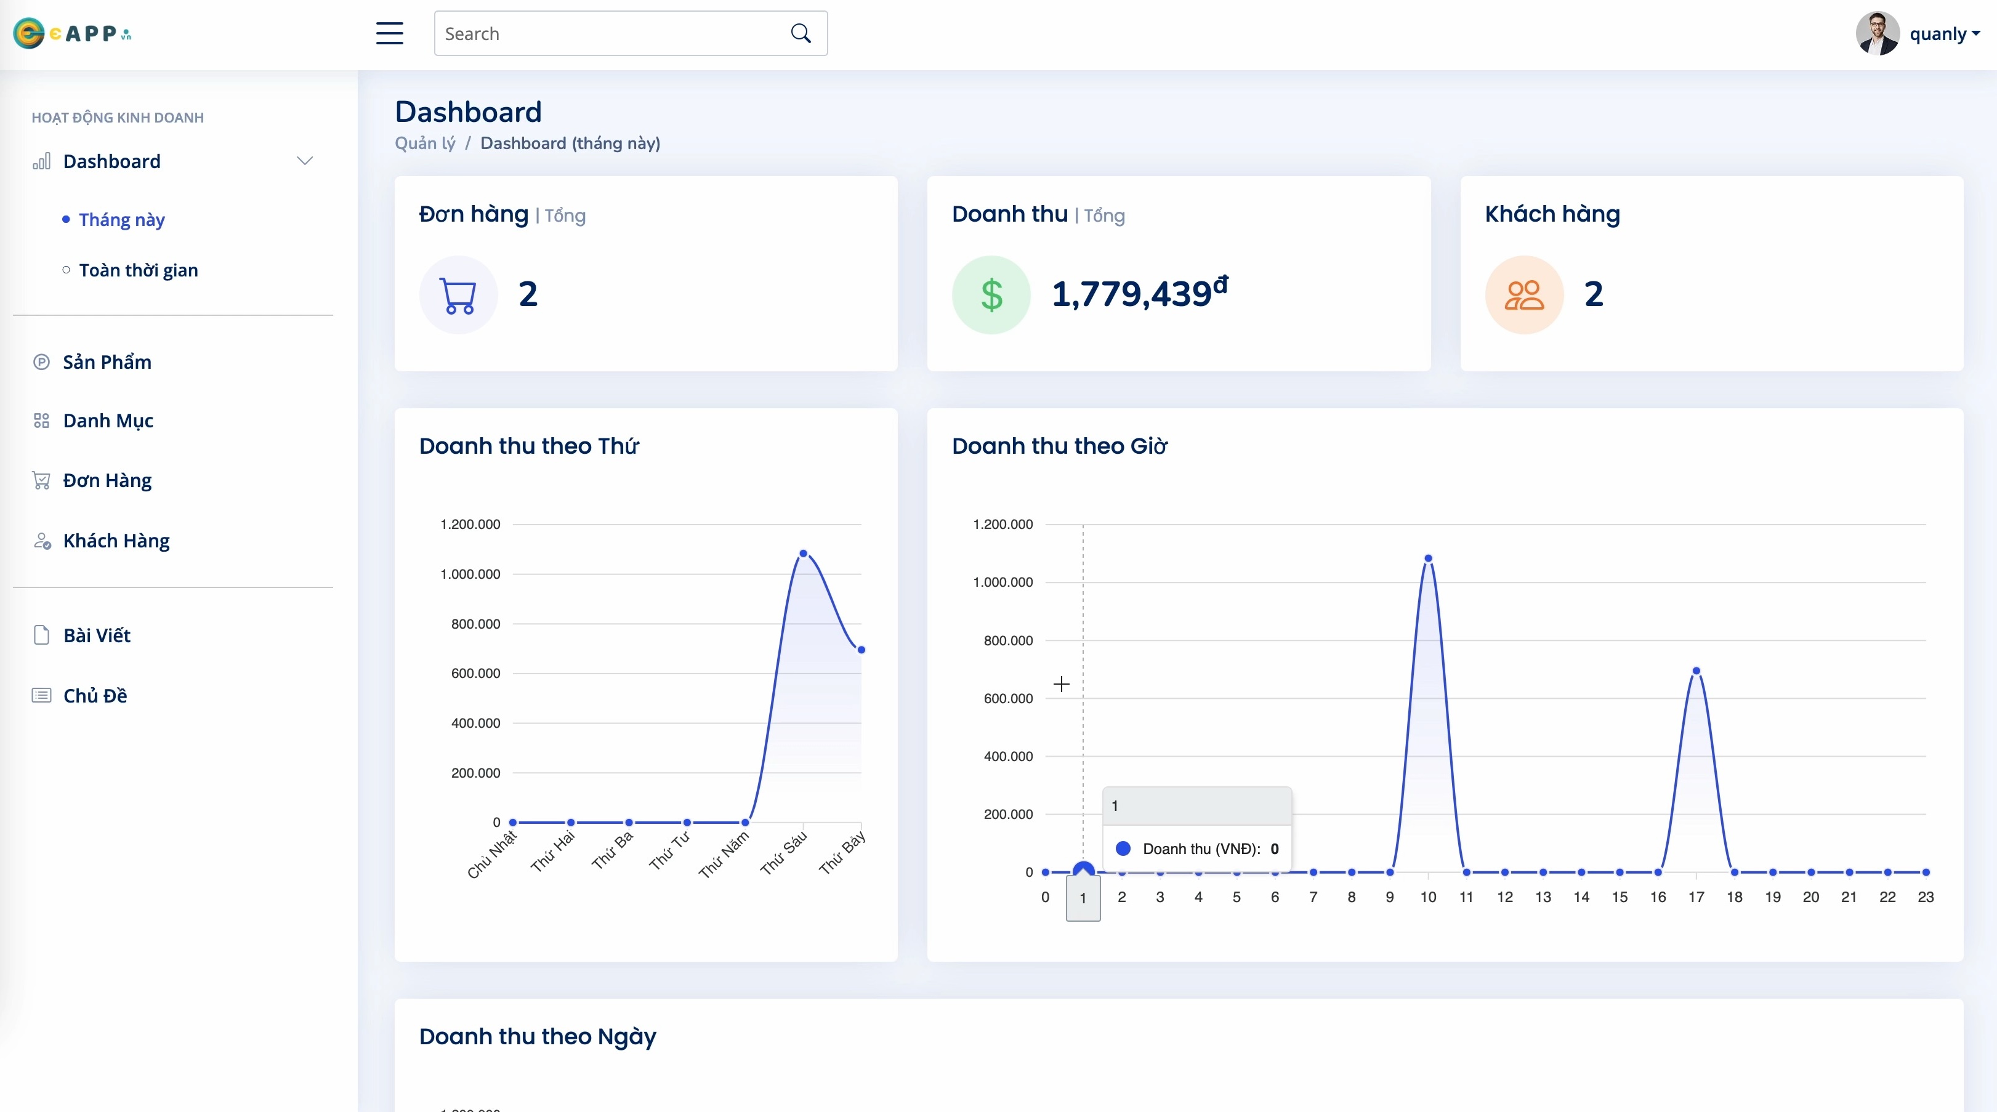The height and width of the screenshot is (1112, 1997).
Task: Click the Doanh thu (VNĐ) tooltip legend dot
Action: coord(1123,848)
